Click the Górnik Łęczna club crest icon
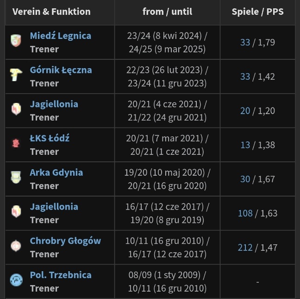This screenshot has height=299, width=300. tap(16, 75)
